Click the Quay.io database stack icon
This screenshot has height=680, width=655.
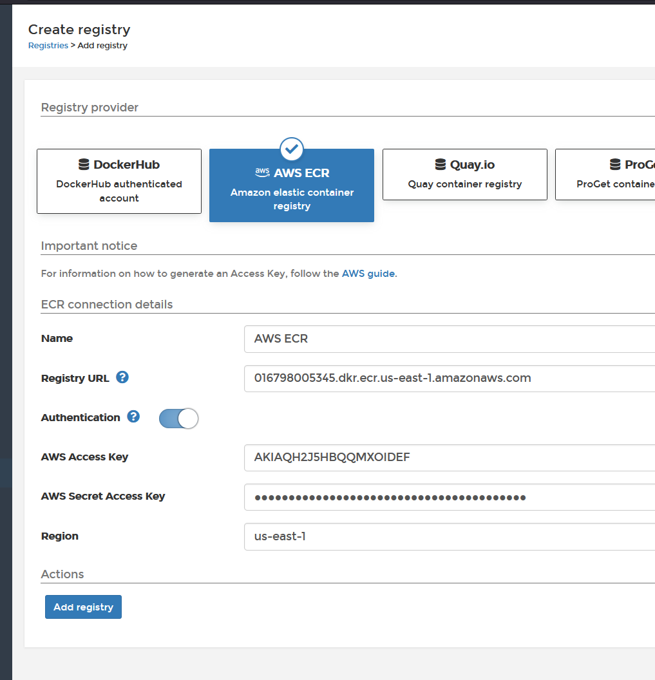coord(441,164)
